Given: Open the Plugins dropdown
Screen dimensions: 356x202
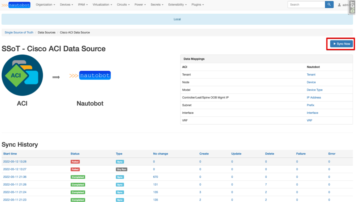Looking at the screenshot, I should (197, 5).
